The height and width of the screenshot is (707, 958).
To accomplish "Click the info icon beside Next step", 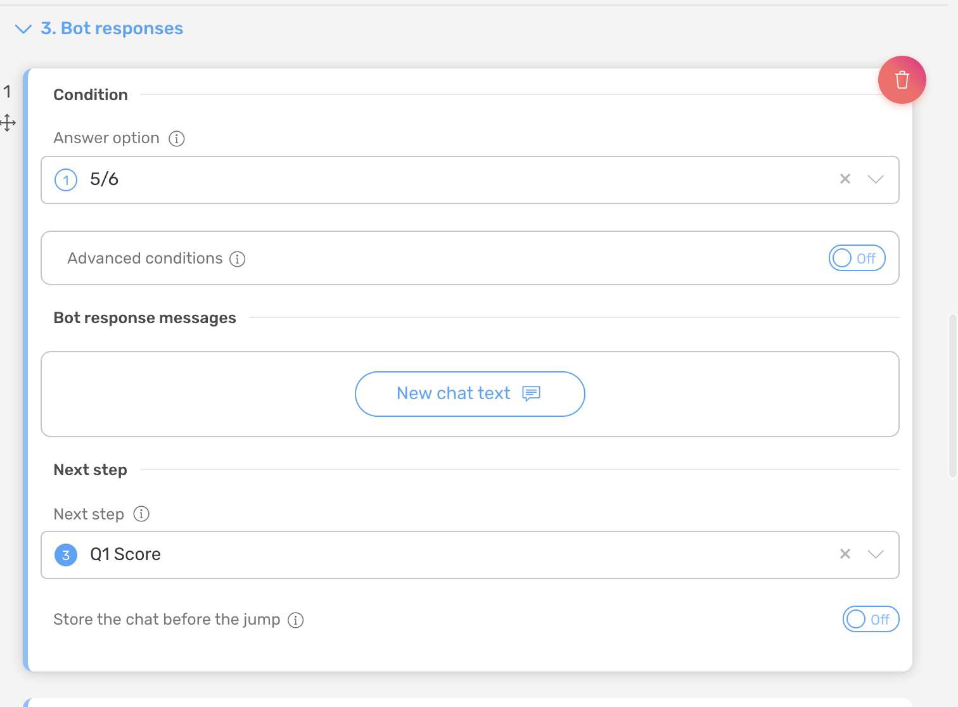I will (x=142, y=514).
